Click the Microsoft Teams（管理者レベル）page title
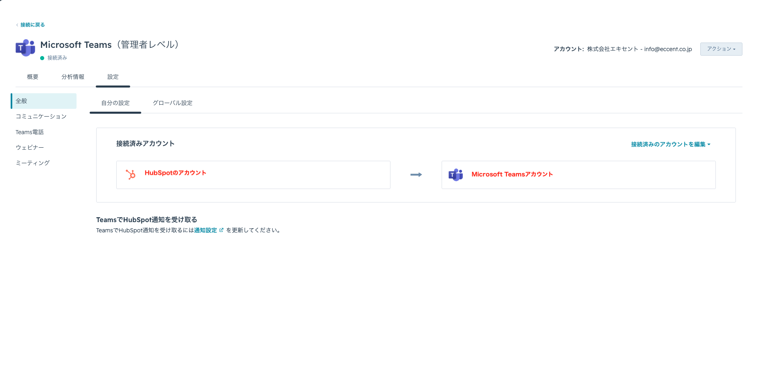 tap(110, 45)
